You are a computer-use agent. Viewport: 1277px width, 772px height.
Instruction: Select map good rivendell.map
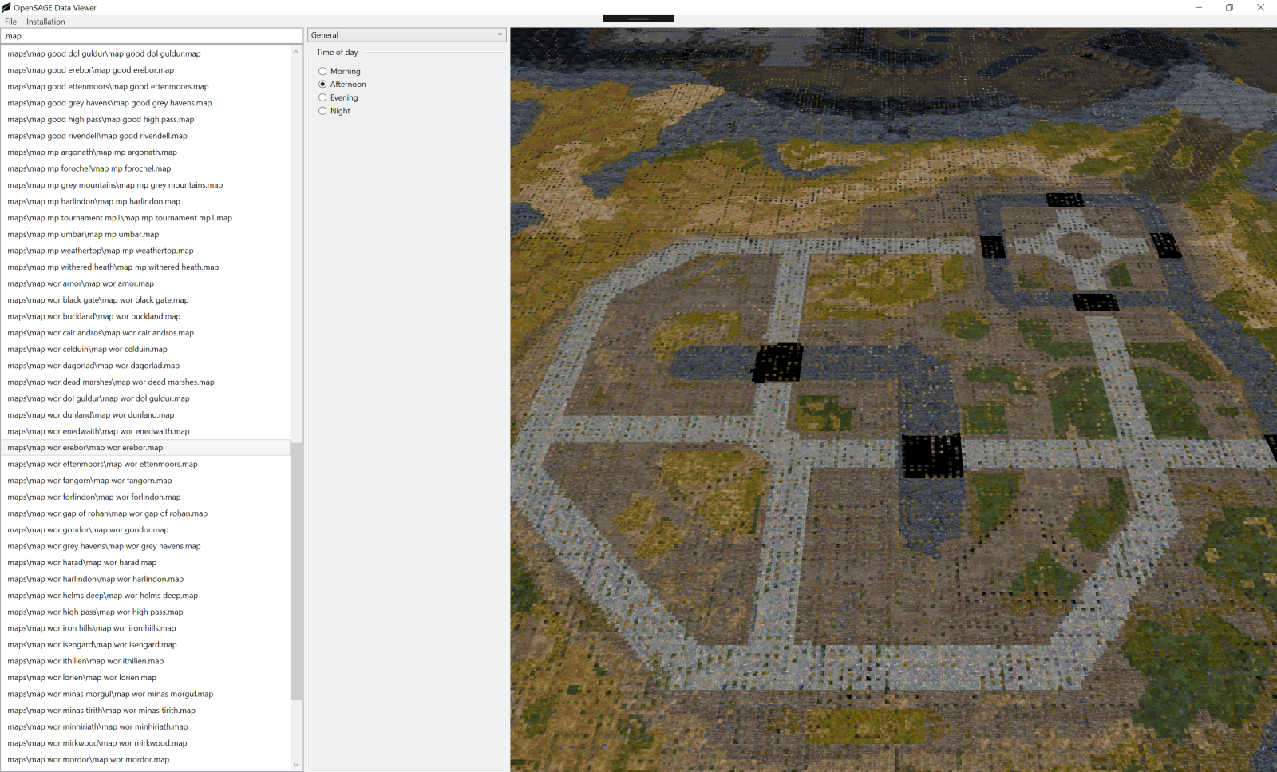click(x=145, y=136)
